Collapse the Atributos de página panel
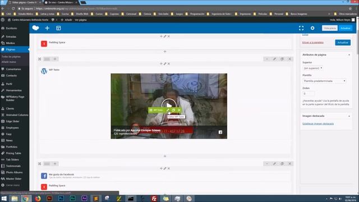 click(349, 55)
